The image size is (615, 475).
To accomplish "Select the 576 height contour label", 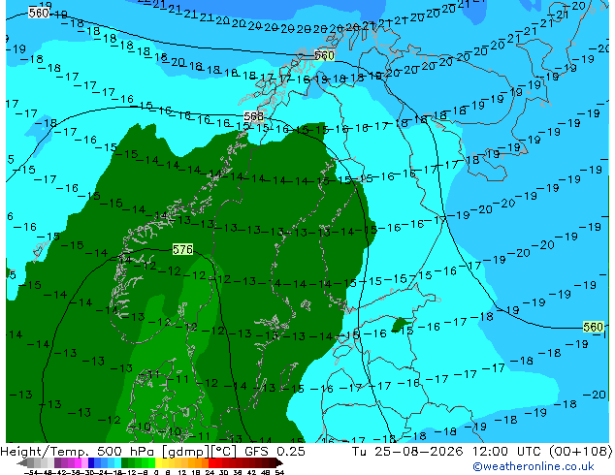I will (182, 249).
